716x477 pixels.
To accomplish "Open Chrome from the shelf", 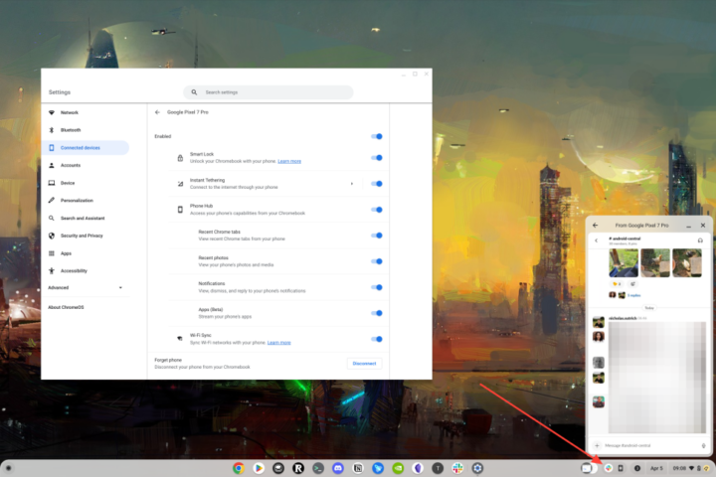I will pos(239,467).
